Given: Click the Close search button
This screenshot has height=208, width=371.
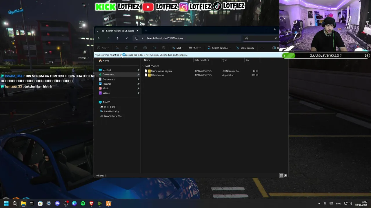Looking at the screenshot, I should tap(245, 48).
